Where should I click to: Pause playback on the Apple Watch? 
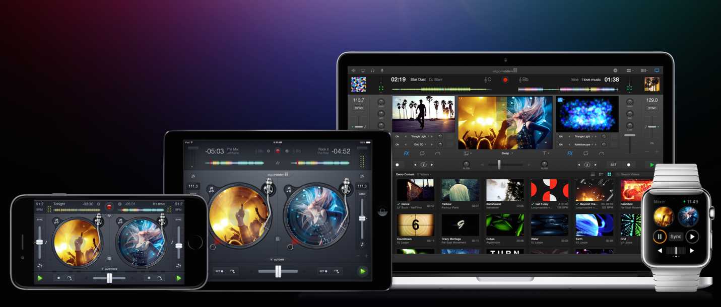[x=660, y=237]
